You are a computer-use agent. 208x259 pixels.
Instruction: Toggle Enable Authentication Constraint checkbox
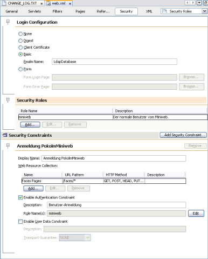(x=20, y=197)
